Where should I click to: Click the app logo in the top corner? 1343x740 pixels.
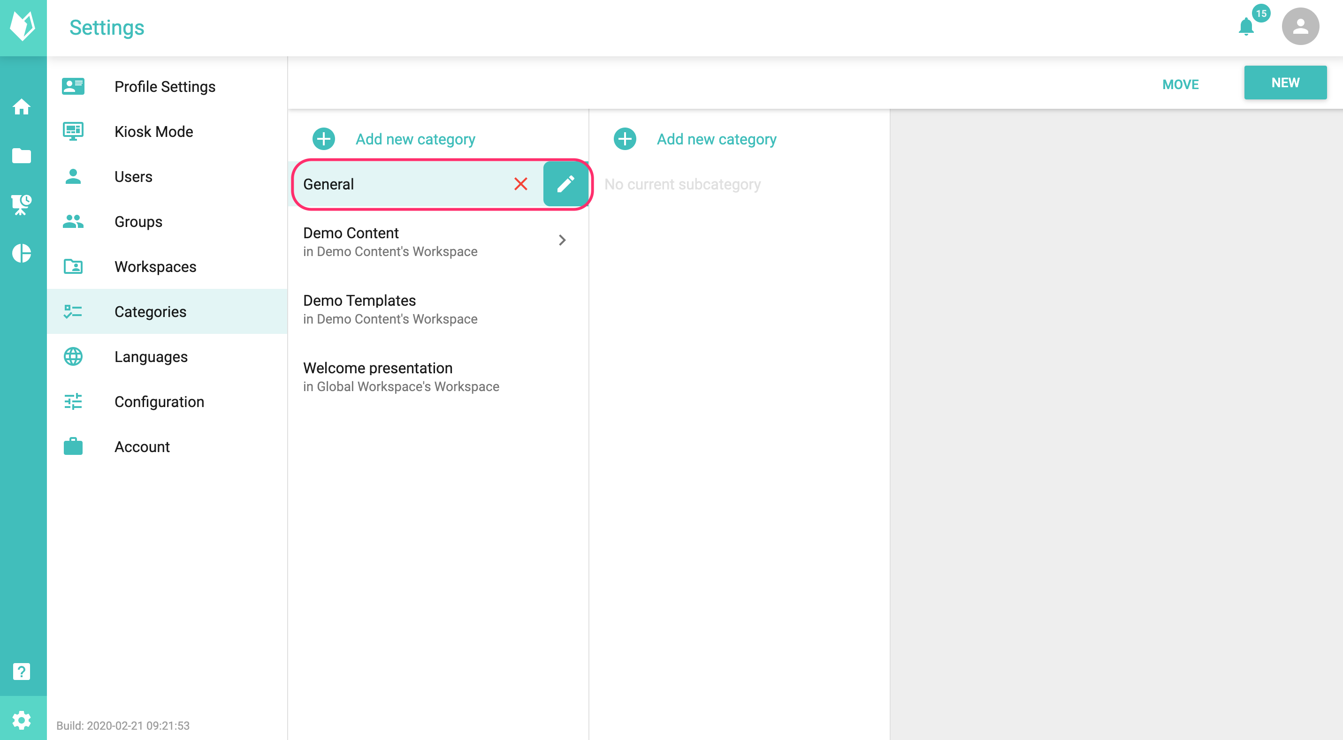point(23,27)
